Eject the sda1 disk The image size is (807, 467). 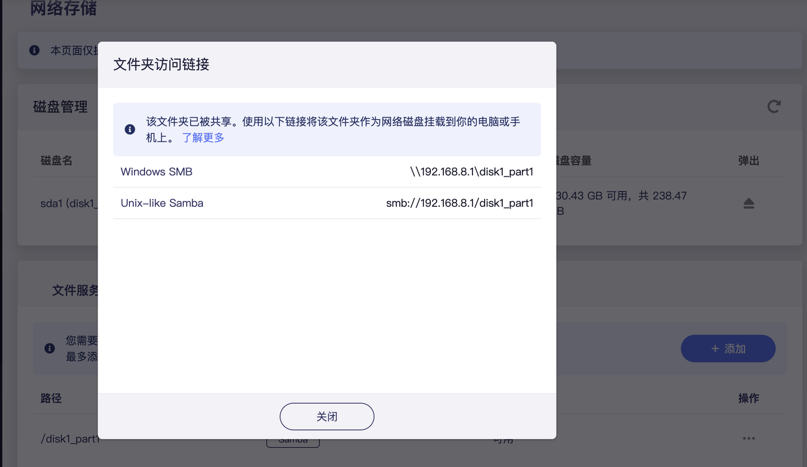tap(749, 204)
